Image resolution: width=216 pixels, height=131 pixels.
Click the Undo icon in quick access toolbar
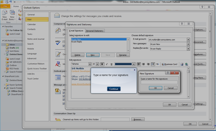click(11, 2)
